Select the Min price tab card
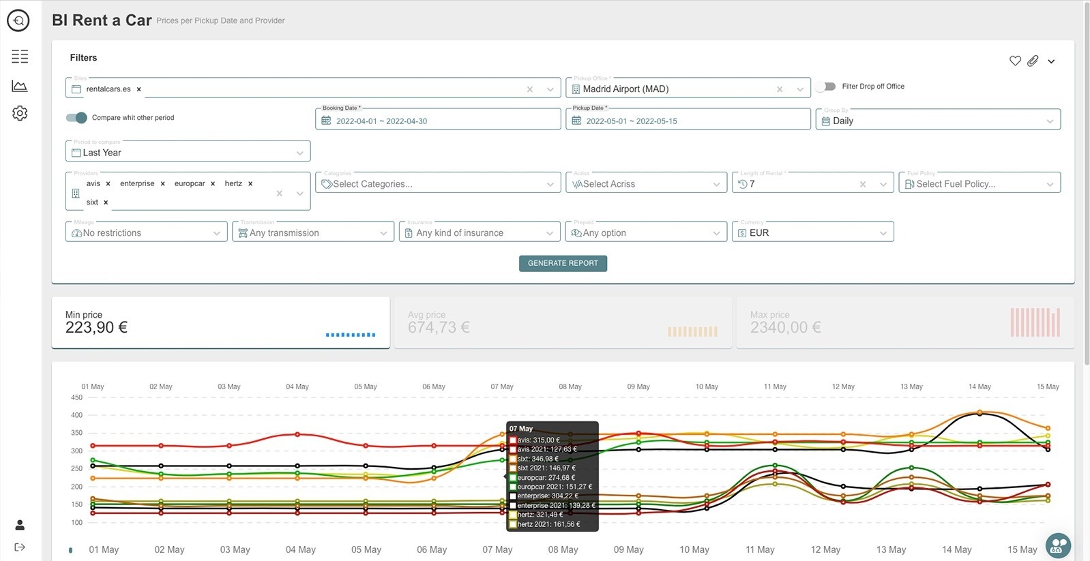The width and height of the screenshot is (1090, 561). point(221,322)
